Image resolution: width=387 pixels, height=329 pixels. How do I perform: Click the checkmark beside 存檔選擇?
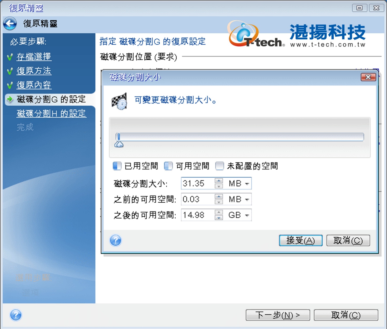(x=10, y=57)
